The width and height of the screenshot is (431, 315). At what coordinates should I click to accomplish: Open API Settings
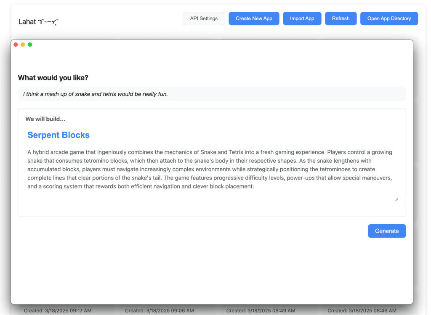(x=204, y=19)
